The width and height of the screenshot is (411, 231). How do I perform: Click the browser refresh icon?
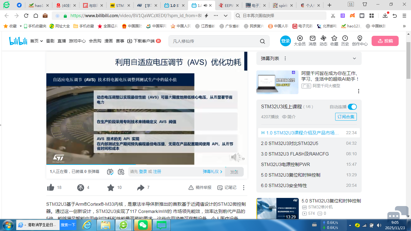click(26, 16)
